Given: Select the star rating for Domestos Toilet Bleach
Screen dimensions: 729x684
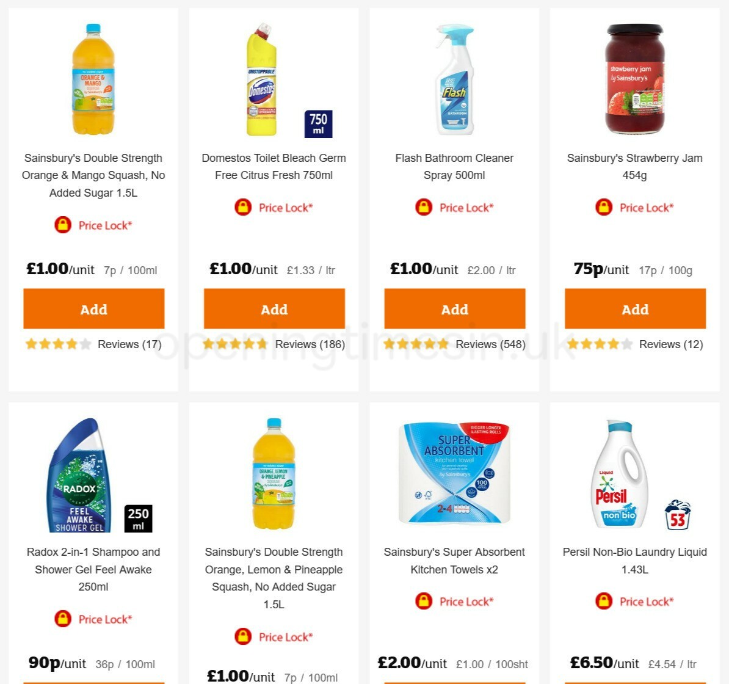Looking at the screenshot, I should click(235, 344).
